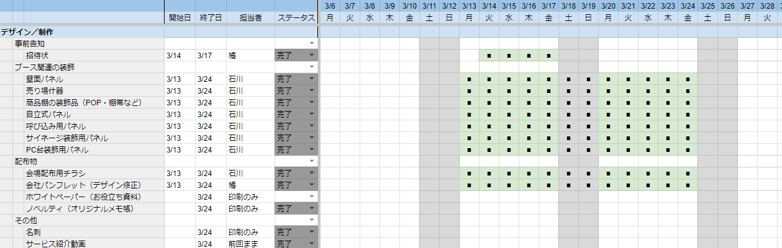Select the 会場配布用チラシ task name
Viewport: 782px width, 248px height.
(55, 174)
